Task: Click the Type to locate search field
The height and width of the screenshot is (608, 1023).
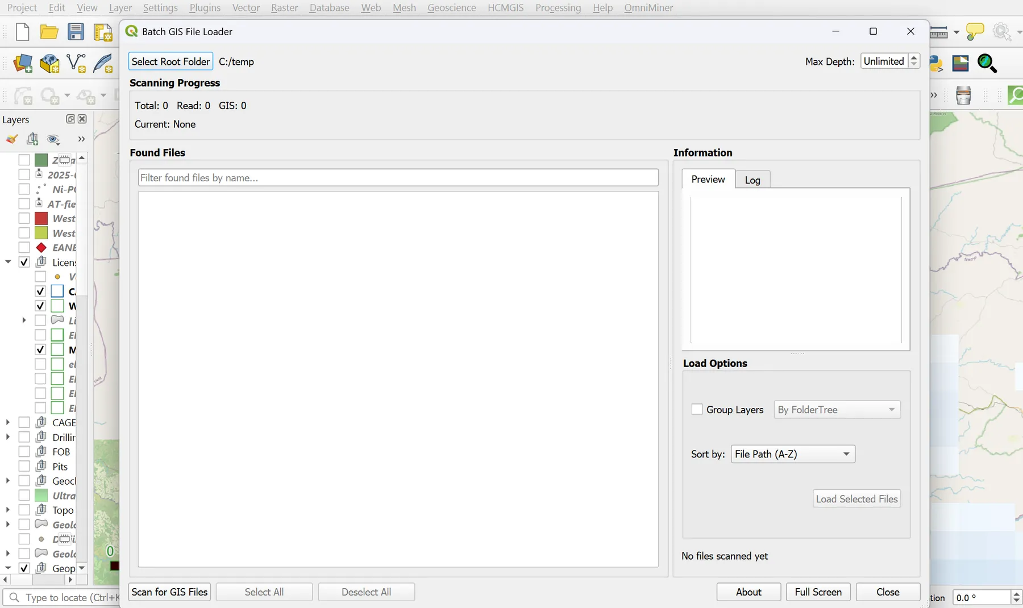Action: point(61,598)
